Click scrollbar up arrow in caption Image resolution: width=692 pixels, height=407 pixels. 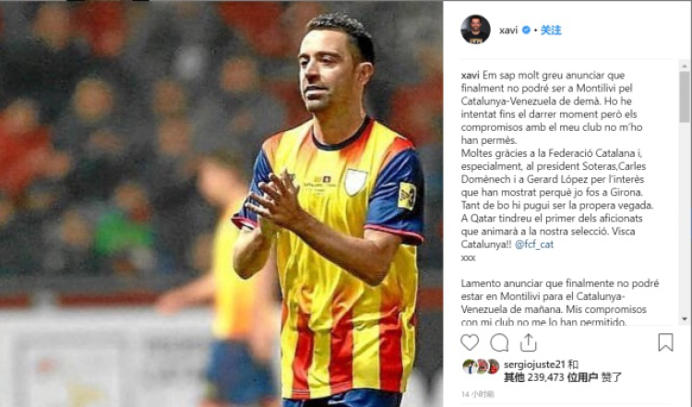click(x=685, y=66)
